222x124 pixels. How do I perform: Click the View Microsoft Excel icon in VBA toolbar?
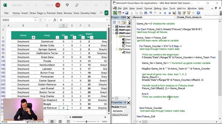(x=115, y=13)
